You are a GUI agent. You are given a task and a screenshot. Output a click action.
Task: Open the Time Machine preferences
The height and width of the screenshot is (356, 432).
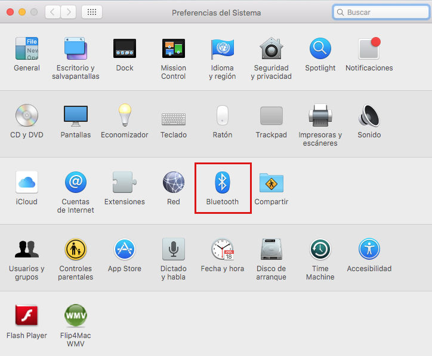[320, 249]
